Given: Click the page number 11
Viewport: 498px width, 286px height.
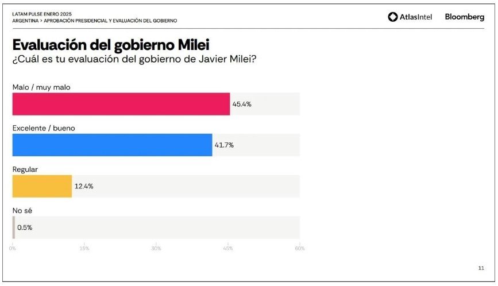Looking at the screenshot, I should (x=481, y=268).
